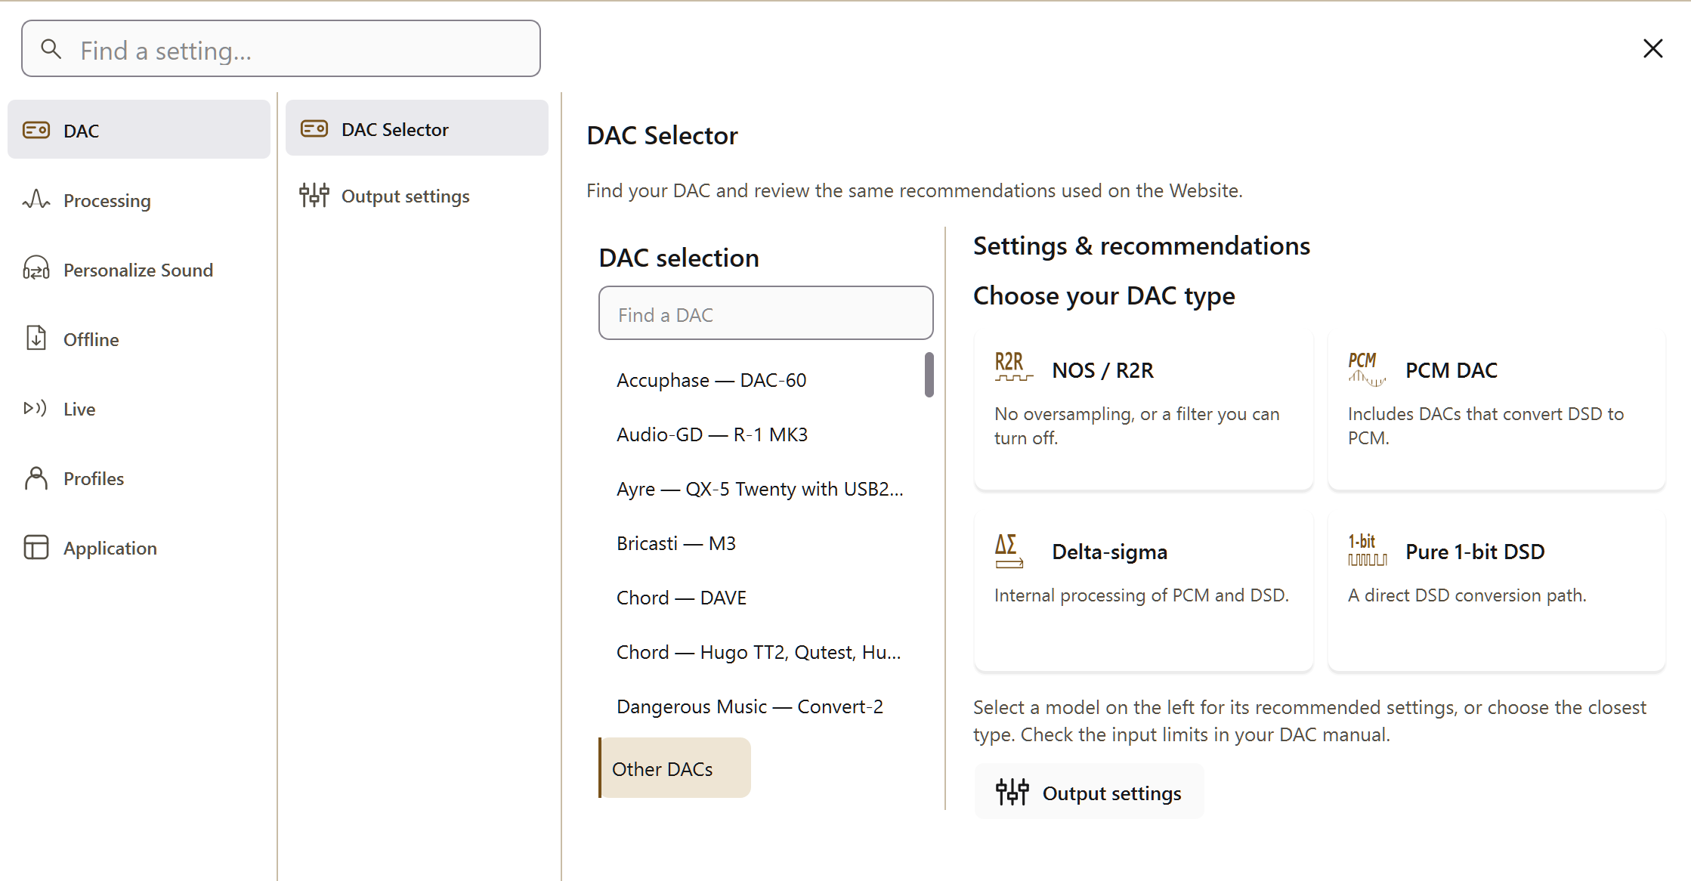Image resolution: width=1691 pixels, height=881 pixels.
Task: Open the Processing settings section
Action: coord(107,200)
